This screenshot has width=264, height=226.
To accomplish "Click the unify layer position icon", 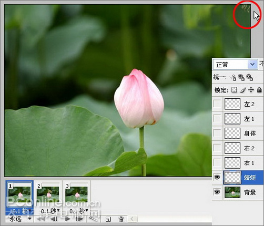I will [233, 77].
